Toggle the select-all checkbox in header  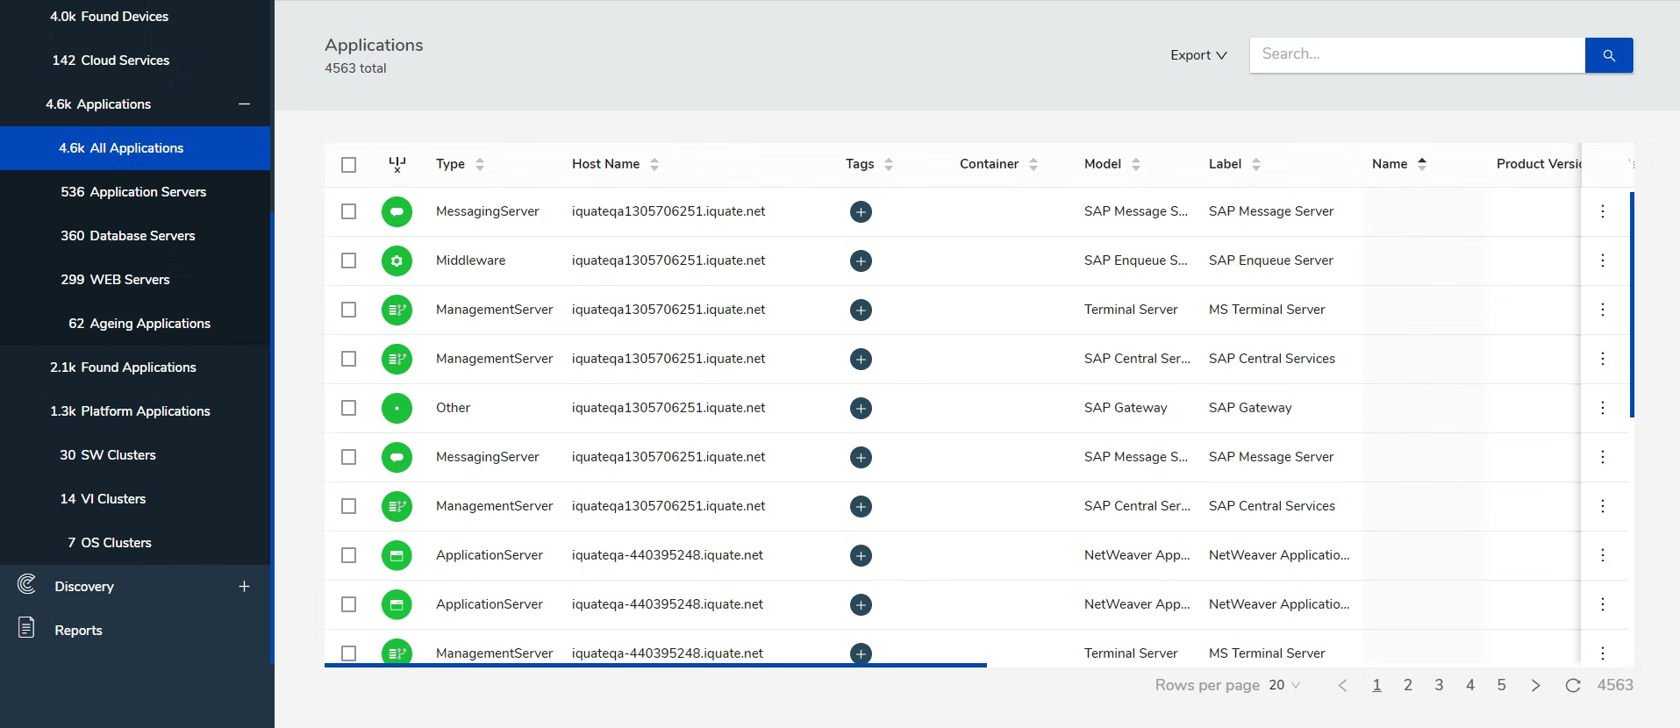tap(348, 165)
